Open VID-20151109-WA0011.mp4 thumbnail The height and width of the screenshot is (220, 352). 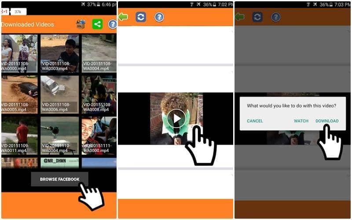[x=19, y=135]
